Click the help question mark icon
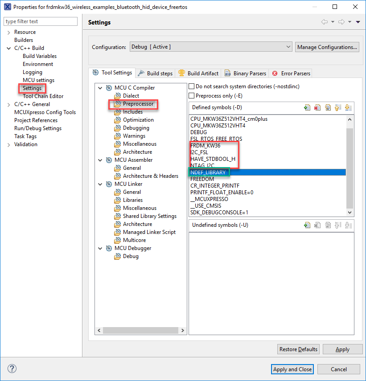366x381 pixels. point(12,369)
